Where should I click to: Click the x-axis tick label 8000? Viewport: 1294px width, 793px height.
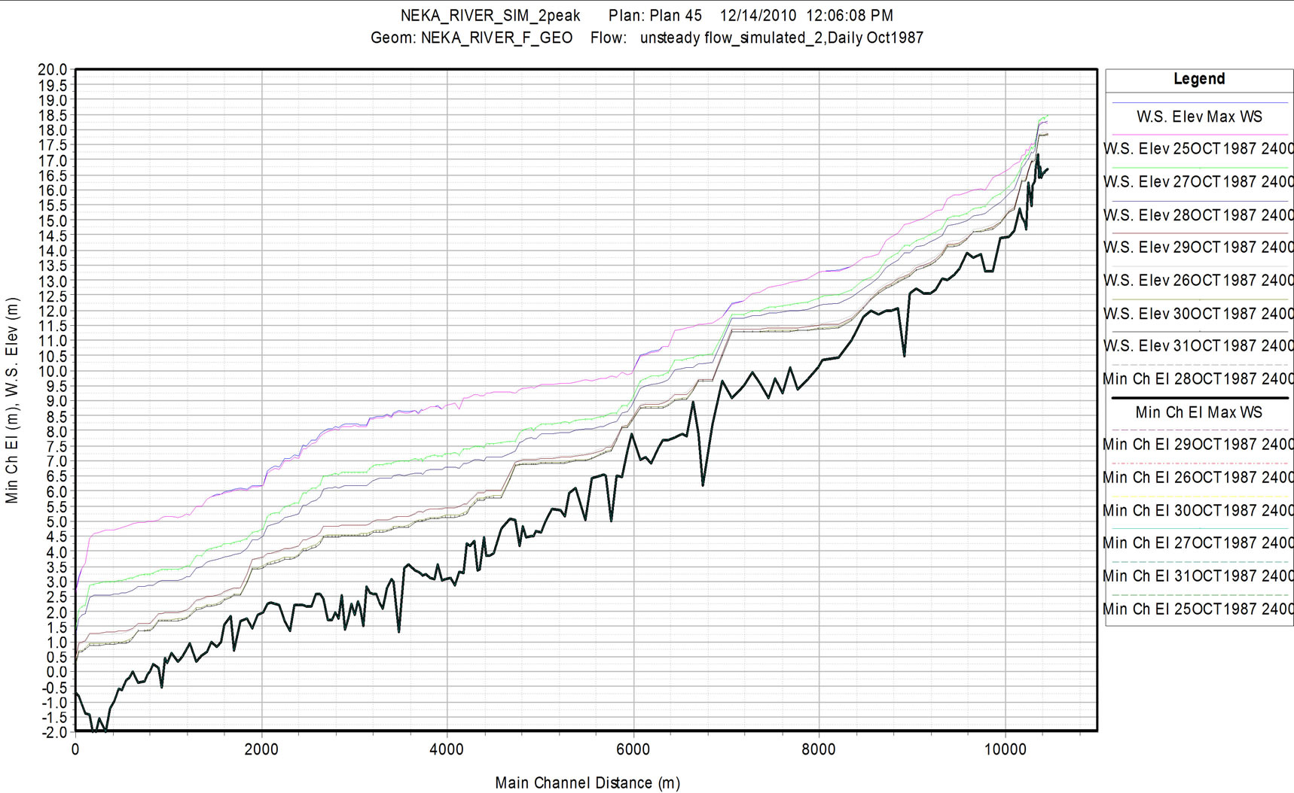pyautogui.click(x=819, y=749)
